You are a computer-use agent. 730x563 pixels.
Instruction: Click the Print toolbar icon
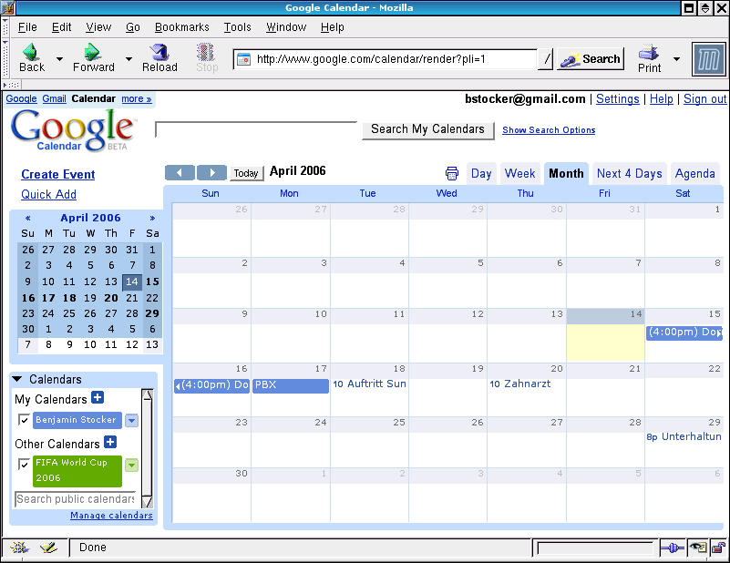[649, 53]
